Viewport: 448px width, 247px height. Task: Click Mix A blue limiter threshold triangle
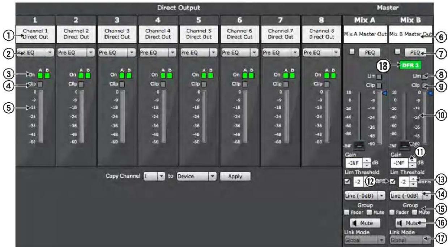(x=385, y=93)
